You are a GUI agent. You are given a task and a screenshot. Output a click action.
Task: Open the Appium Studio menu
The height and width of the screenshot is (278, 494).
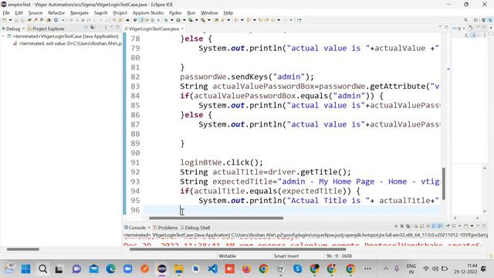(148, 13)
